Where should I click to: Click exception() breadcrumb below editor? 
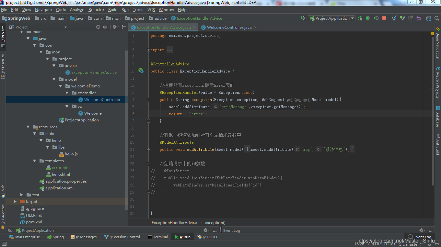(215, 222)
